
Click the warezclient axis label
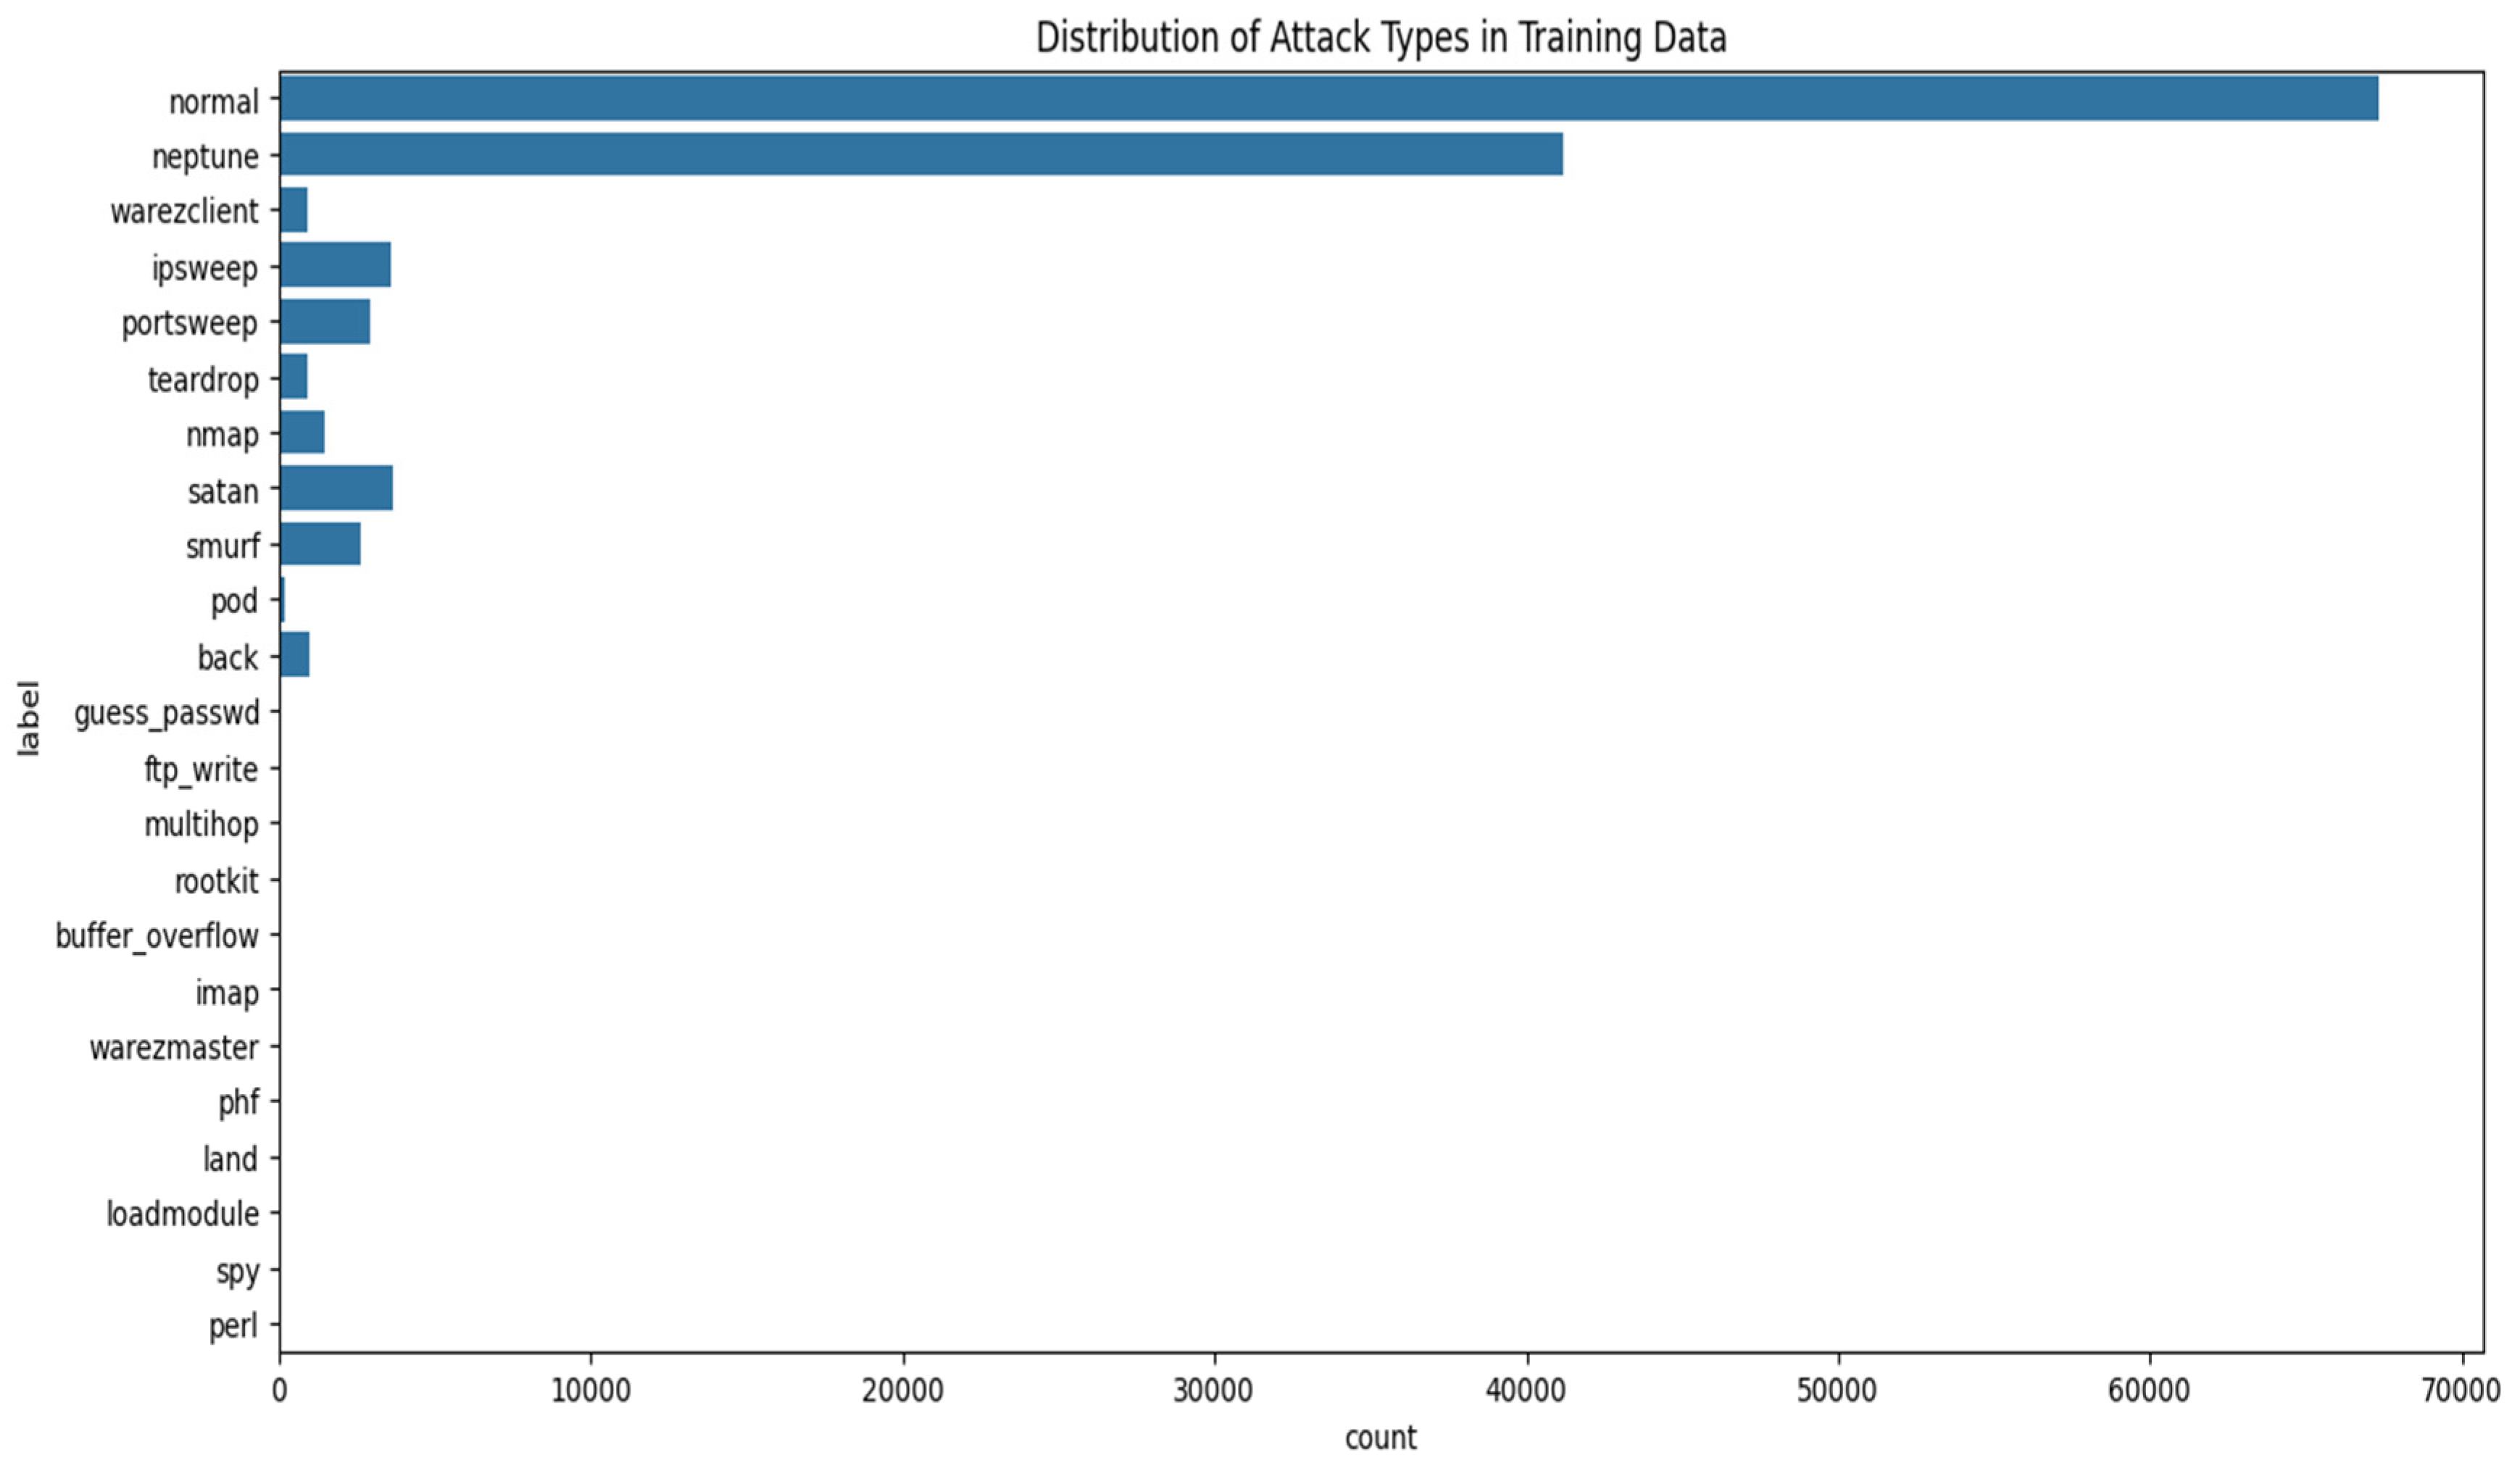click(x=184, y=211)
